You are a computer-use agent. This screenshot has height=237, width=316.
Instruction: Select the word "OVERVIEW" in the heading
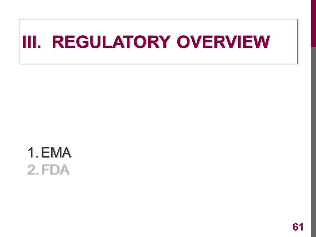(x=223, y=42)
